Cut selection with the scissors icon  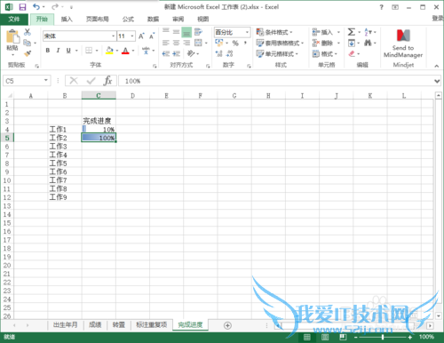(28, 32)
